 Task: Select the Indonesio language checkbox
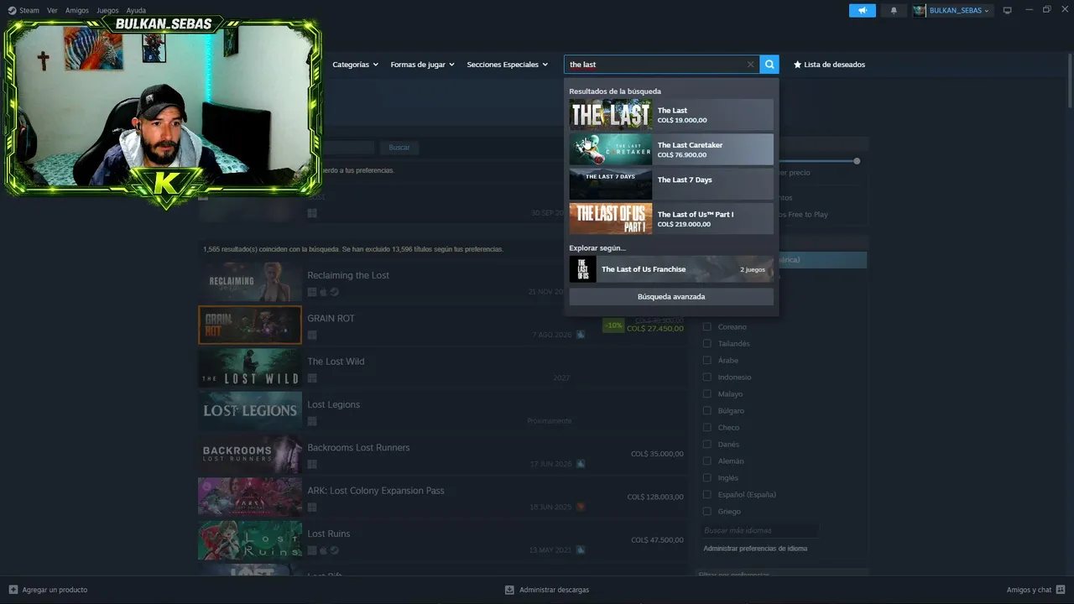(707, 377)
